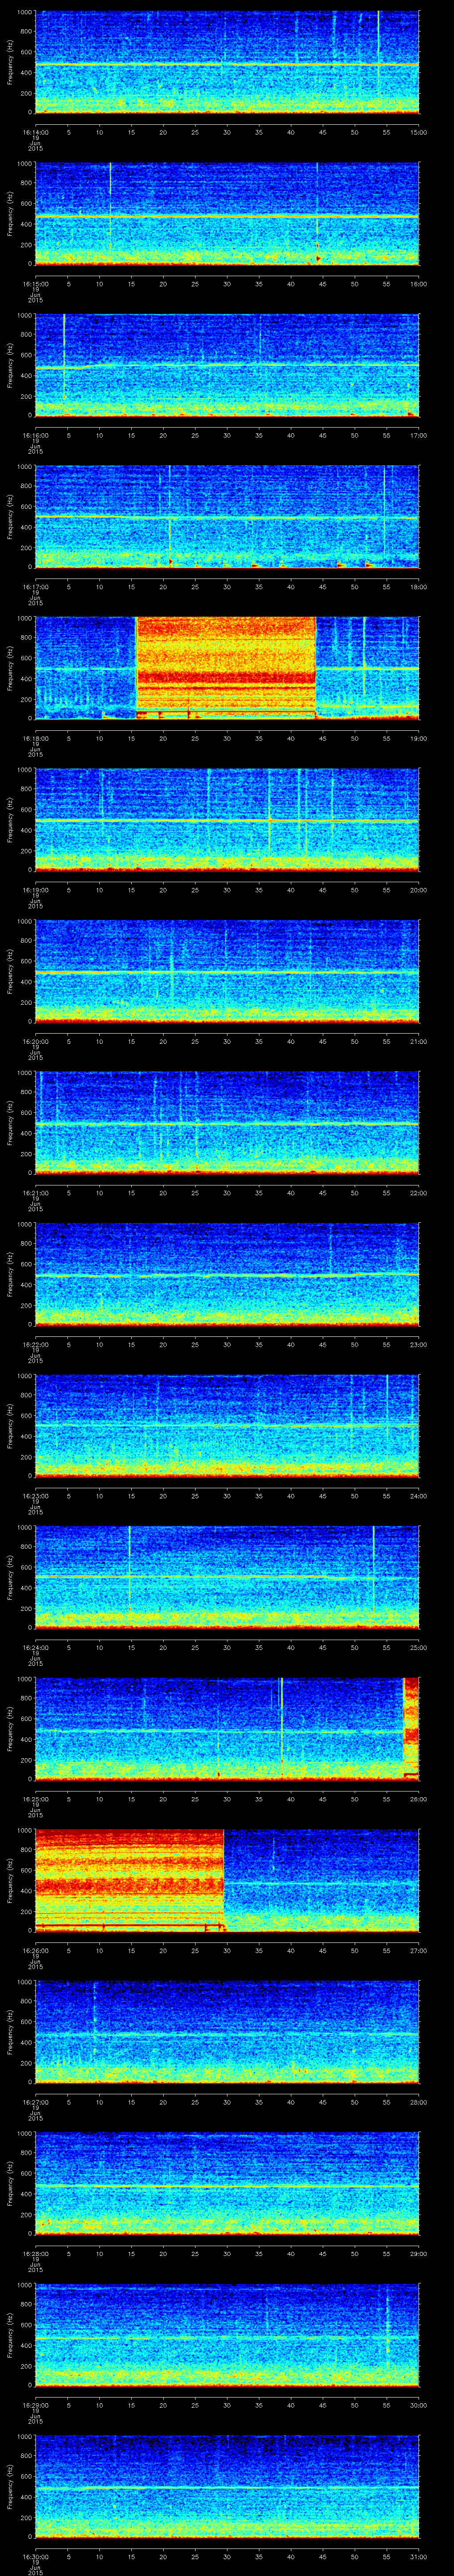Click the vertical transient line in 16:16 spectrogram

tap(64, 360)
